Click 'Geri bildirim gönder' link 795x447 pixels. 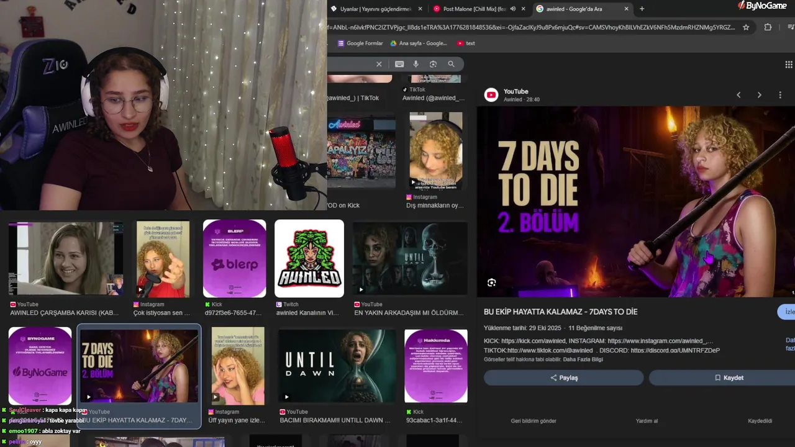[534, 421]
